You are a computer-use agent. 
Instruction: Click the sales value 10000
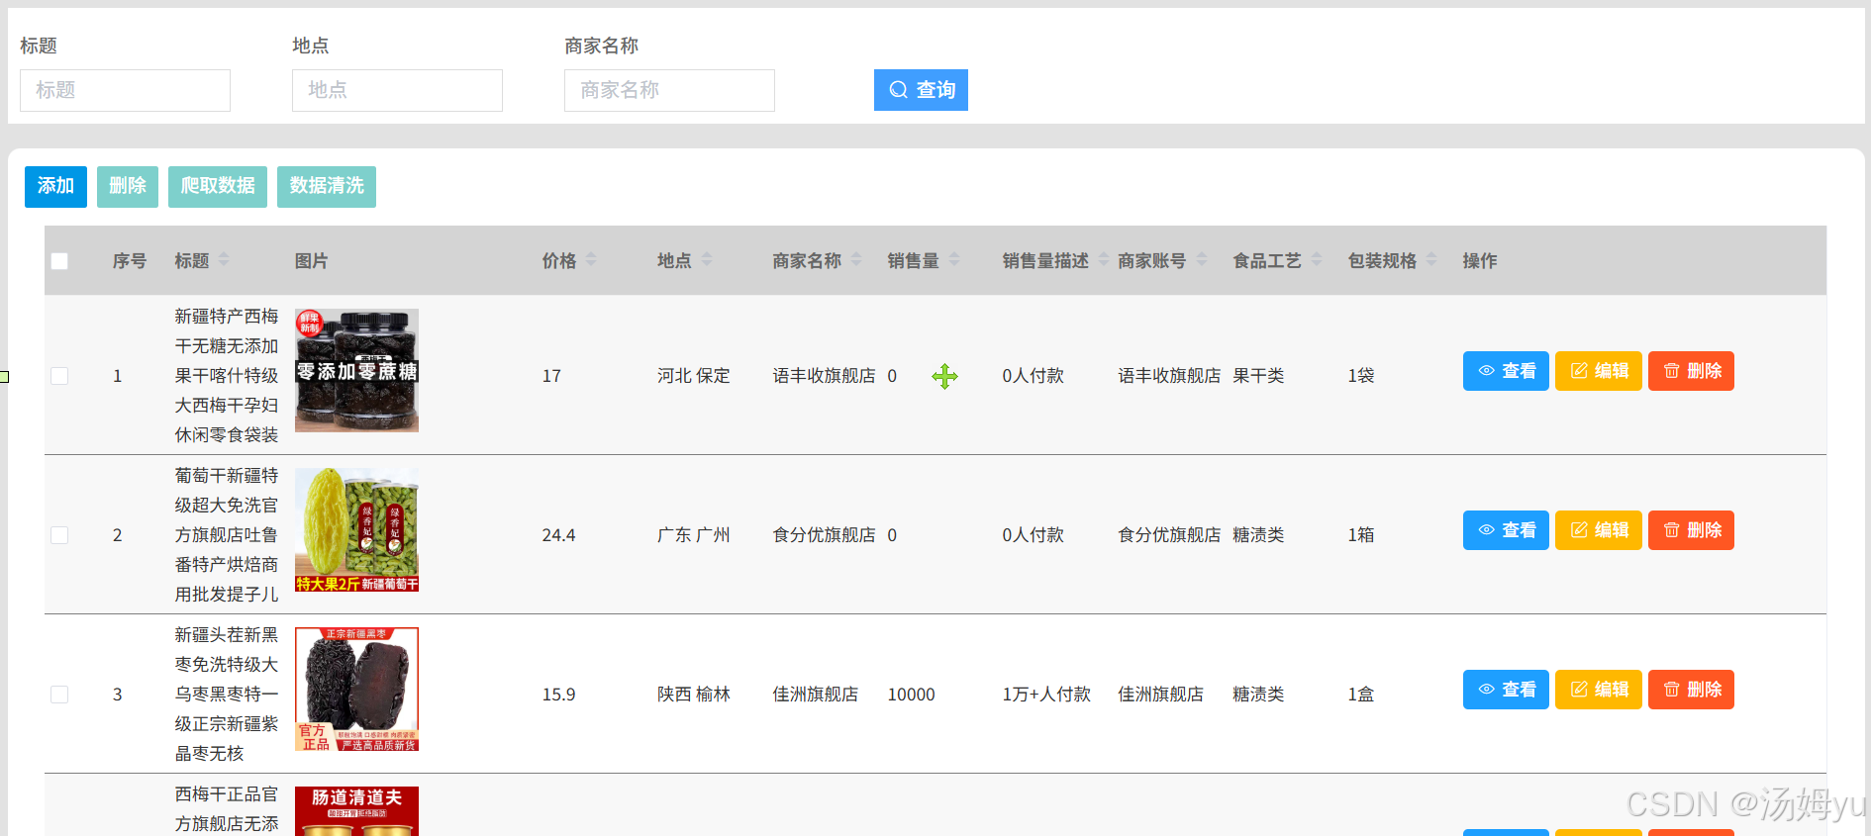point(911,695)
